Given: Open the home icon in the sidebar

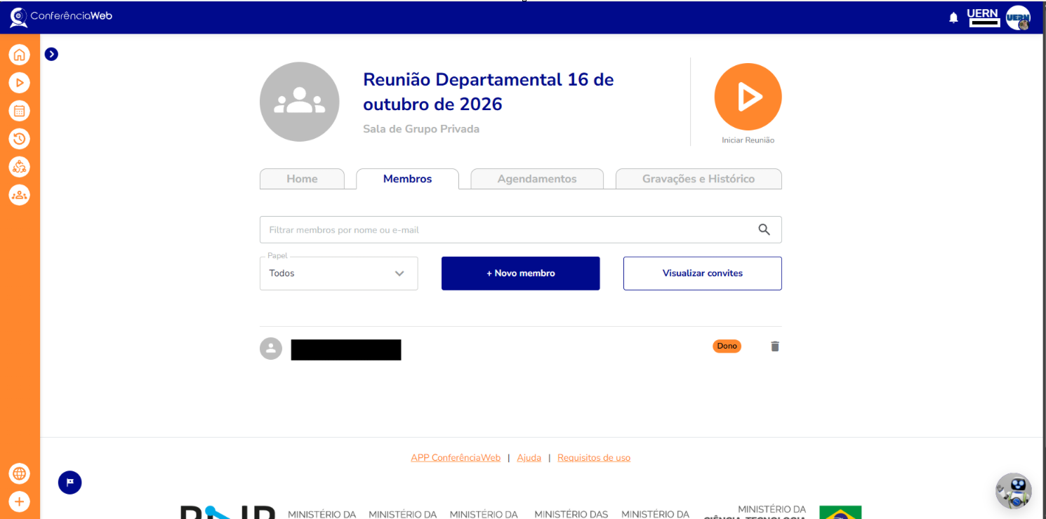Looking at the screenshot, I should (x=20, y=55).
